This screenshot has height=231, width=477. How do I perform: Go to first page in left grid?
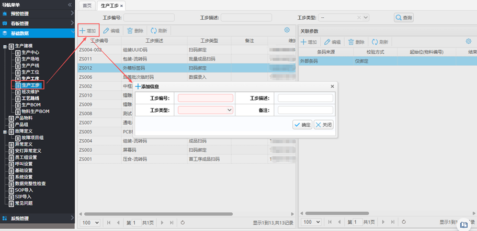coord(109,223)
